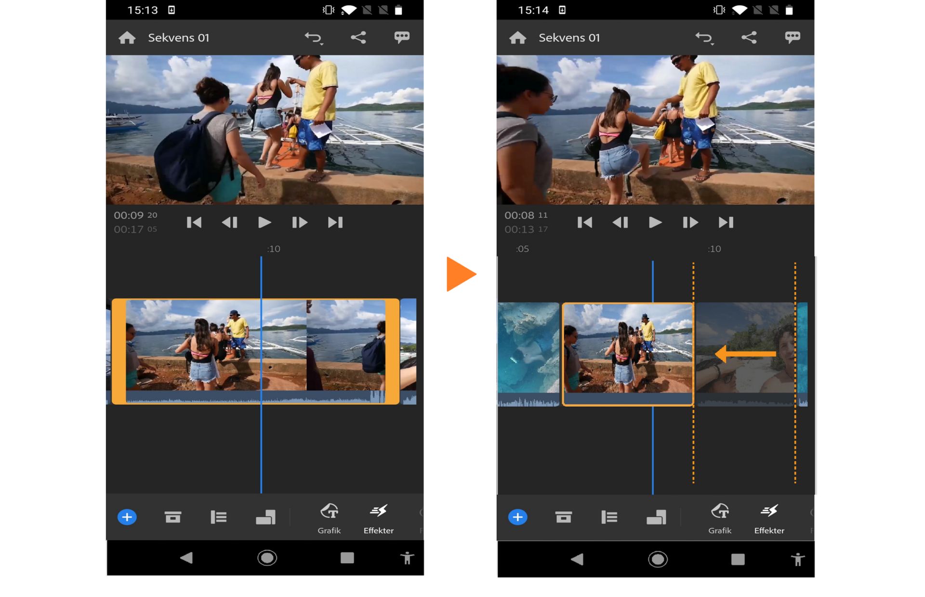This screenshot has width=925, height=597.
Task: Tap the :10 ruler mark in right timeline
Action: click(714, 249)
